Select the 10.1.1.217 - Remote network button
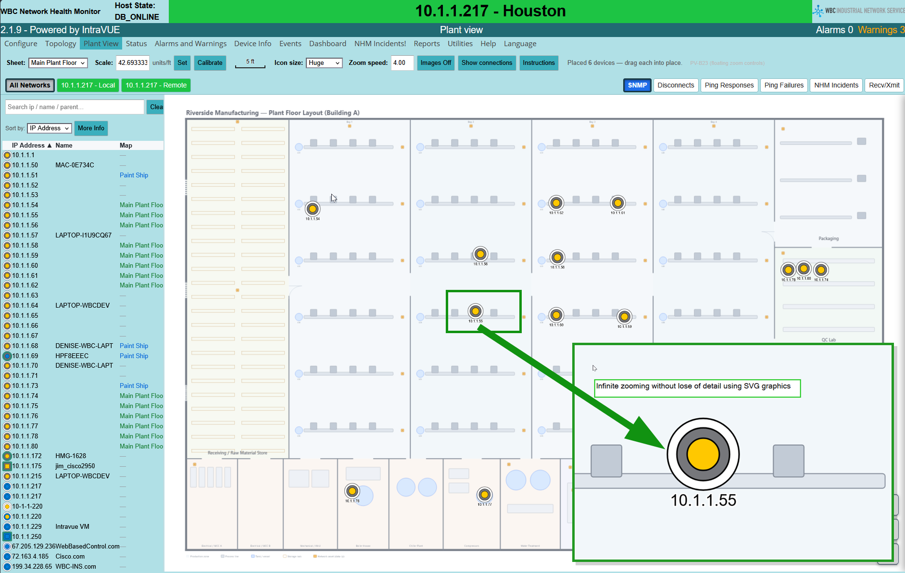Viewport: 905px width, 573px height. pyautogui.click(x=156, y=86)
